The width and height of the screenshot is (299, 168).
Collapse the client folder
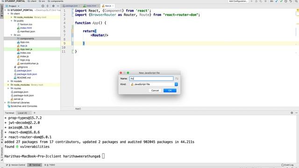coord(8,14)
